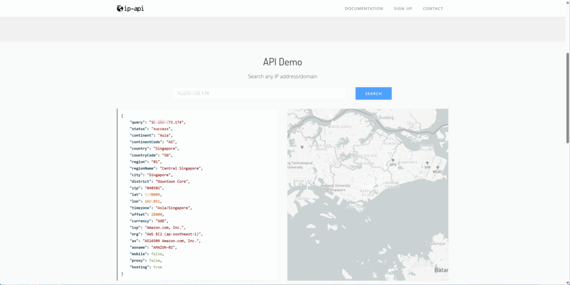The width and height of the screenshot is (570, 285).
Task: Select the "continent": "Asia" line
Action: (151, 135)
